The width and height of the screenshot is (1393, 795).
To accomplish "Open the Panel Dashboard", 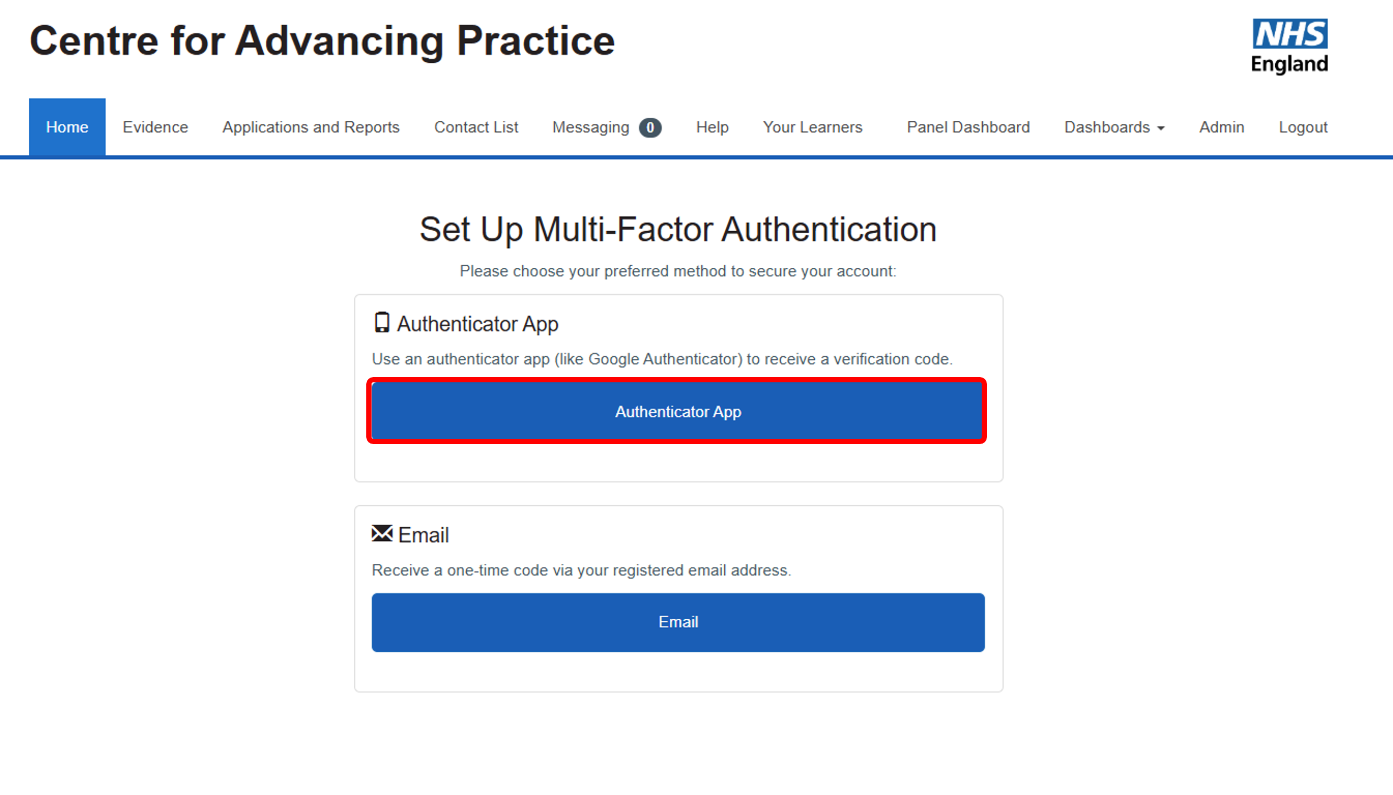I will click(x=968, y=127).
